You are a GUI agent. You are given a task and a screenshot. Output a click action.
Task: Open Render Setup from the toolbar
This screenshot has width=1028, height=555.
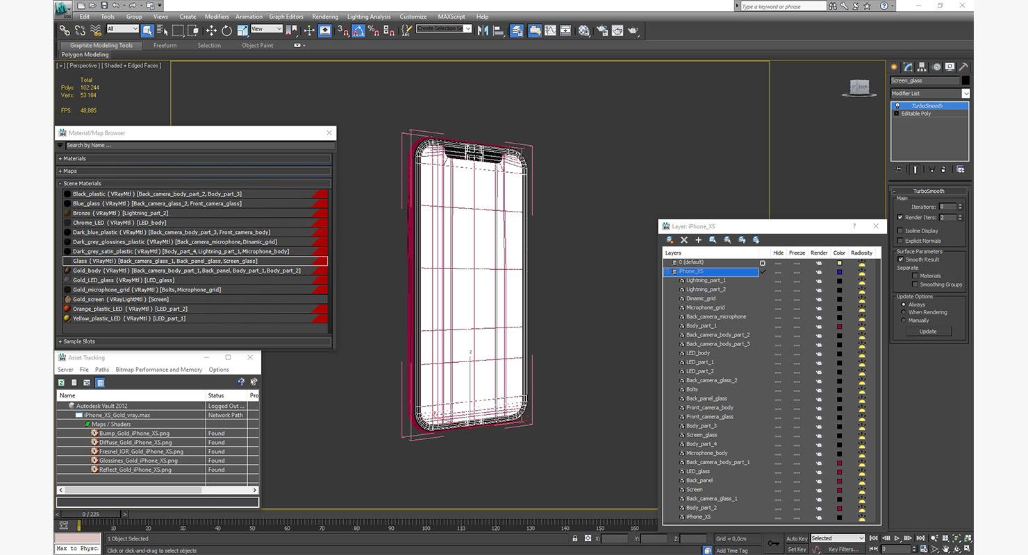602,31
